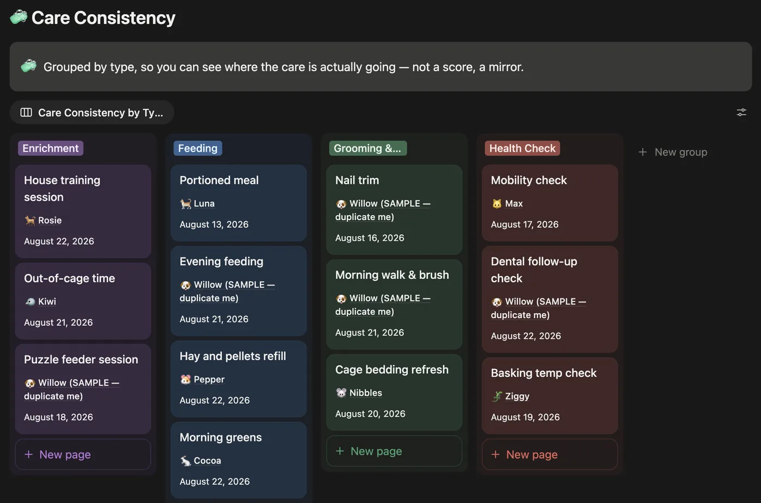The width and height of the screenshot is (761, 503).
Task: Click Willow's dog icon in Dental follow-up card
Action: click(497, 301)
